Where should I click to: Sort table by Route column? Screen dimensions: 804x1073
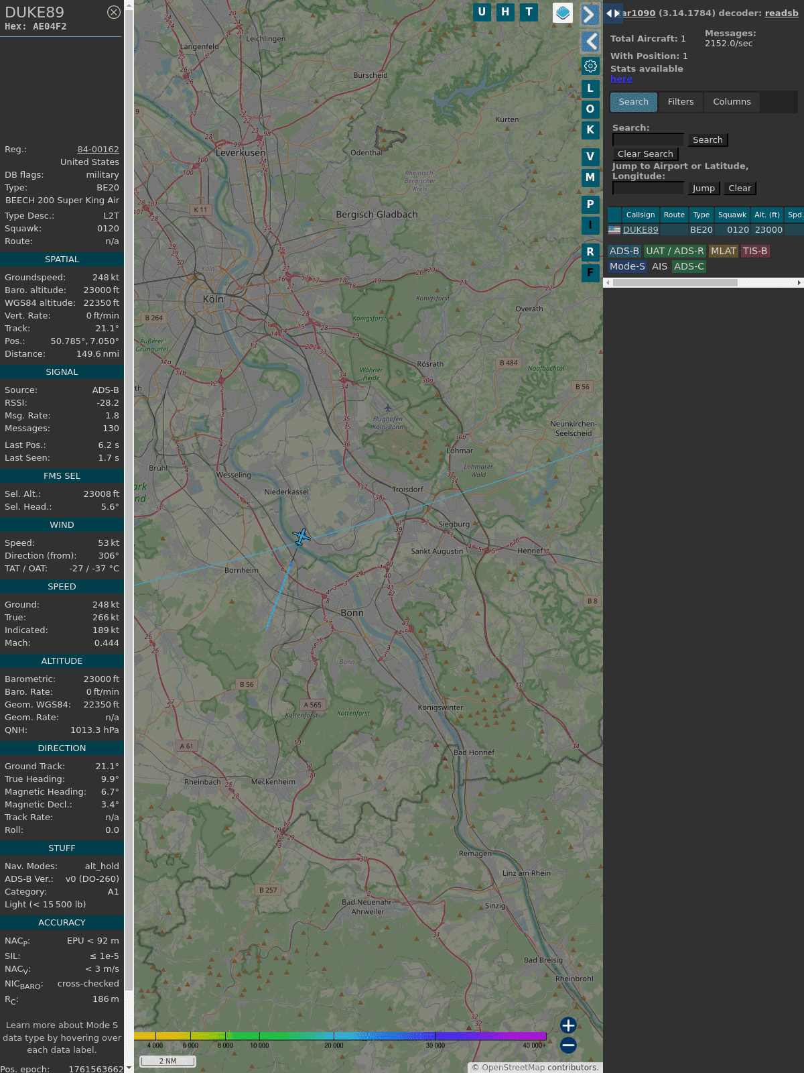(x=674, y=215)
